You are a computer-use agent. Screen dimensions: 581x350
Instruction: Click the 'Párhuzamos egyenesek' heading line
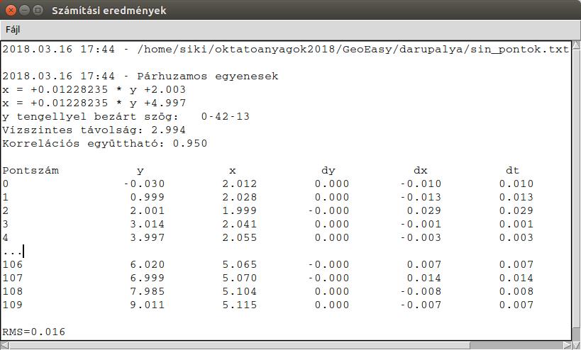coord(140,77)
